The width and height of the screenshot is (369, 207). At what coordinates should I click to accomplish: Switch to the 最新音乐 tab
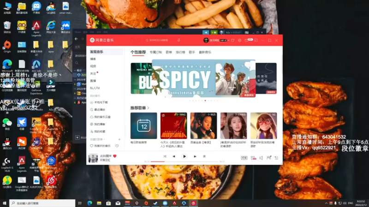click(205, 52)
